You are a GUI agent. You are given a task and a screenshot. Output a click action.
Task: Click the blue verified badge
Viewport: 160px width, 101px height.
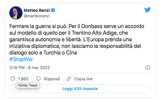(x=53, y=10)
